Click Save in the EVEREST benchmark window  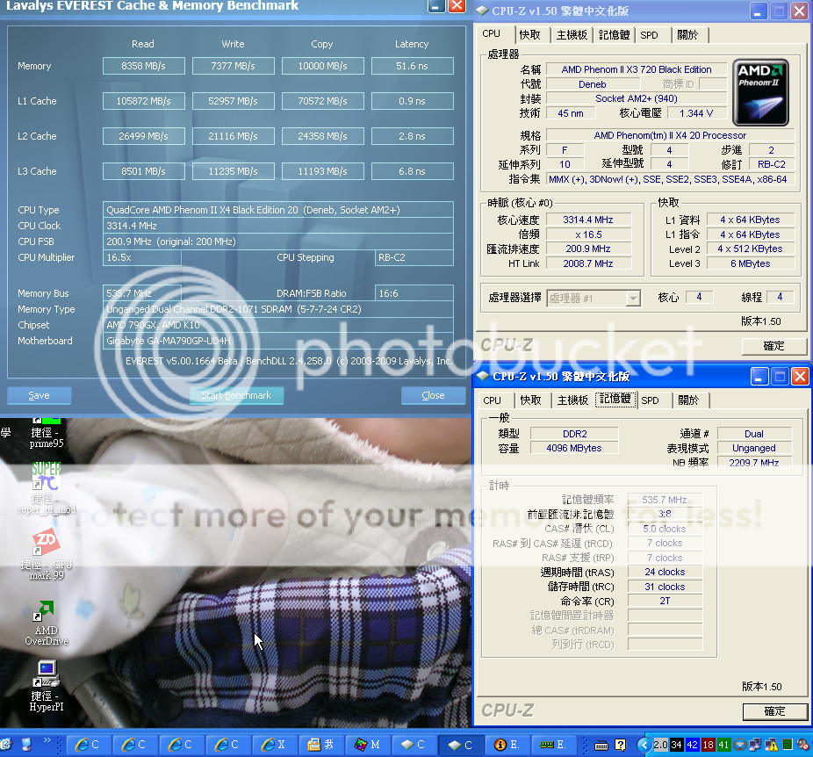click(39, 395)
